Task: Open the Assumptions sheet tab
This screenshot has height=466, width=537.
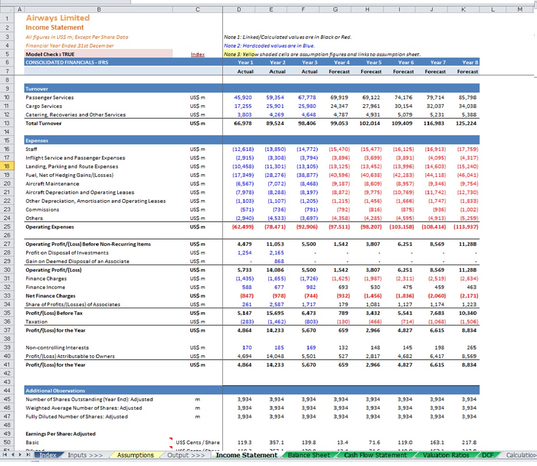Action: (x=135, y=455)
